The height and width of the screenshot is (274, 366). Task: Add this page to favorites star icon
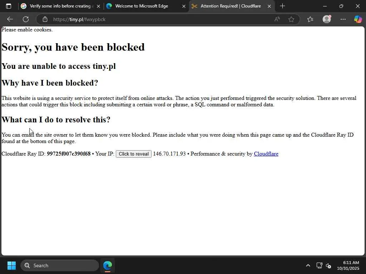(291, 19)
